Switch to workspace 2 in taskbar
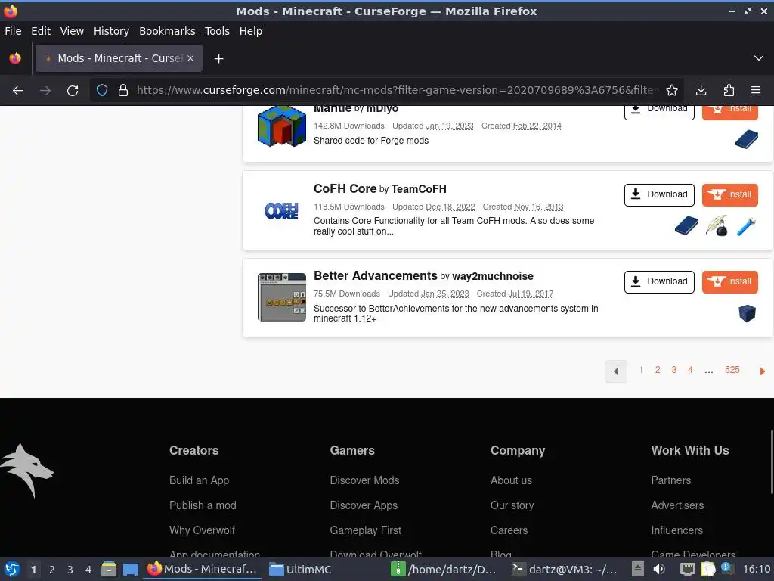 (51, 570)
